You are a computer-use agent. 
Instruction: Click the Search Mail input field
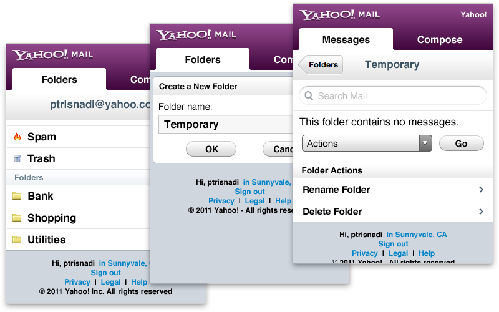pyautogui.click(x=393, y=96)
